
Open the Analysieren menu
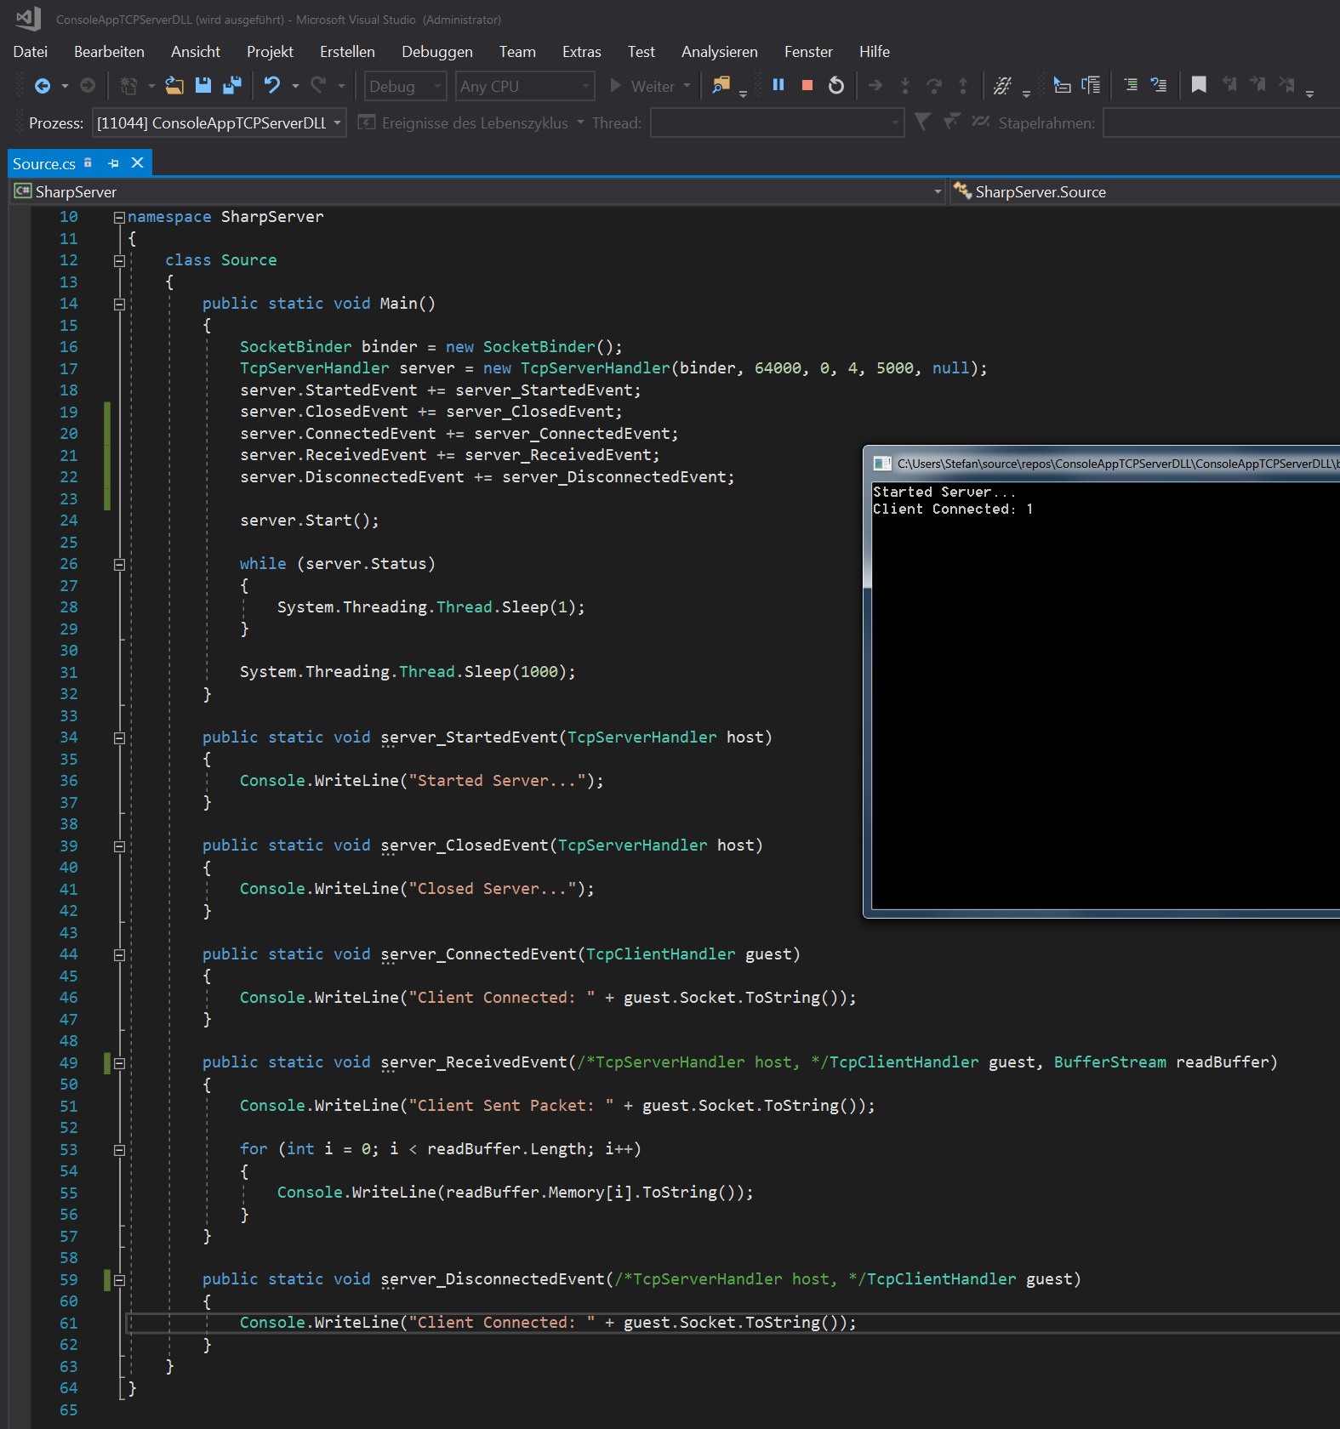point(720,52)
